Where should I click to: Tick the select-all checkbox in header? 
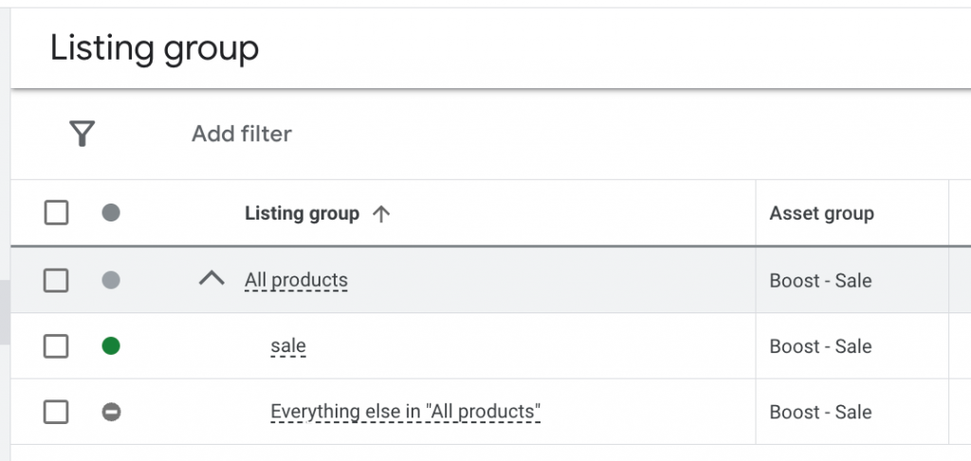[x=56, y=213]
